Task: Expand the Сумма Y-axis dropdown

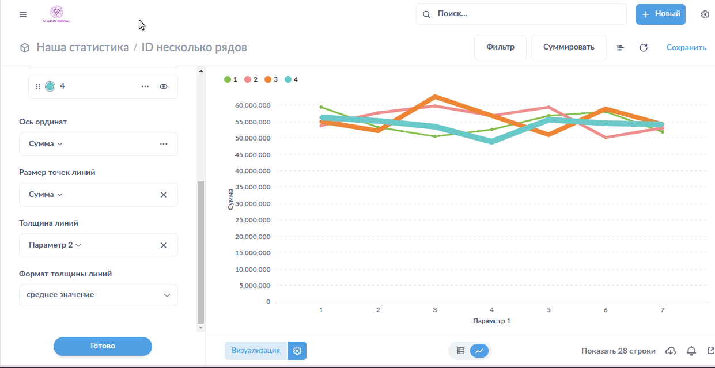Action: point(46,144)
